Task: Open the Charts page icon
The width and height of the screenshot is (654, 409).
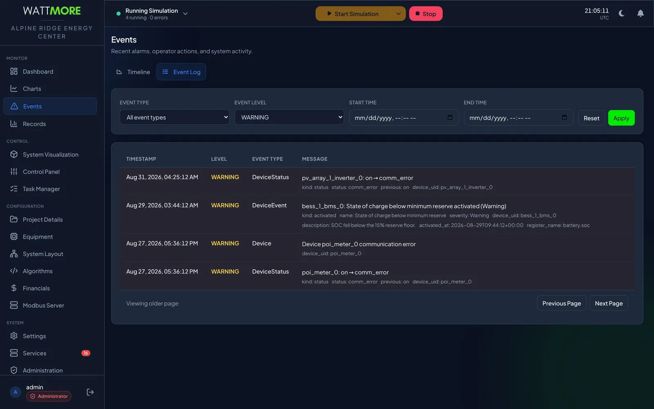Action: (x=14, y=89)
